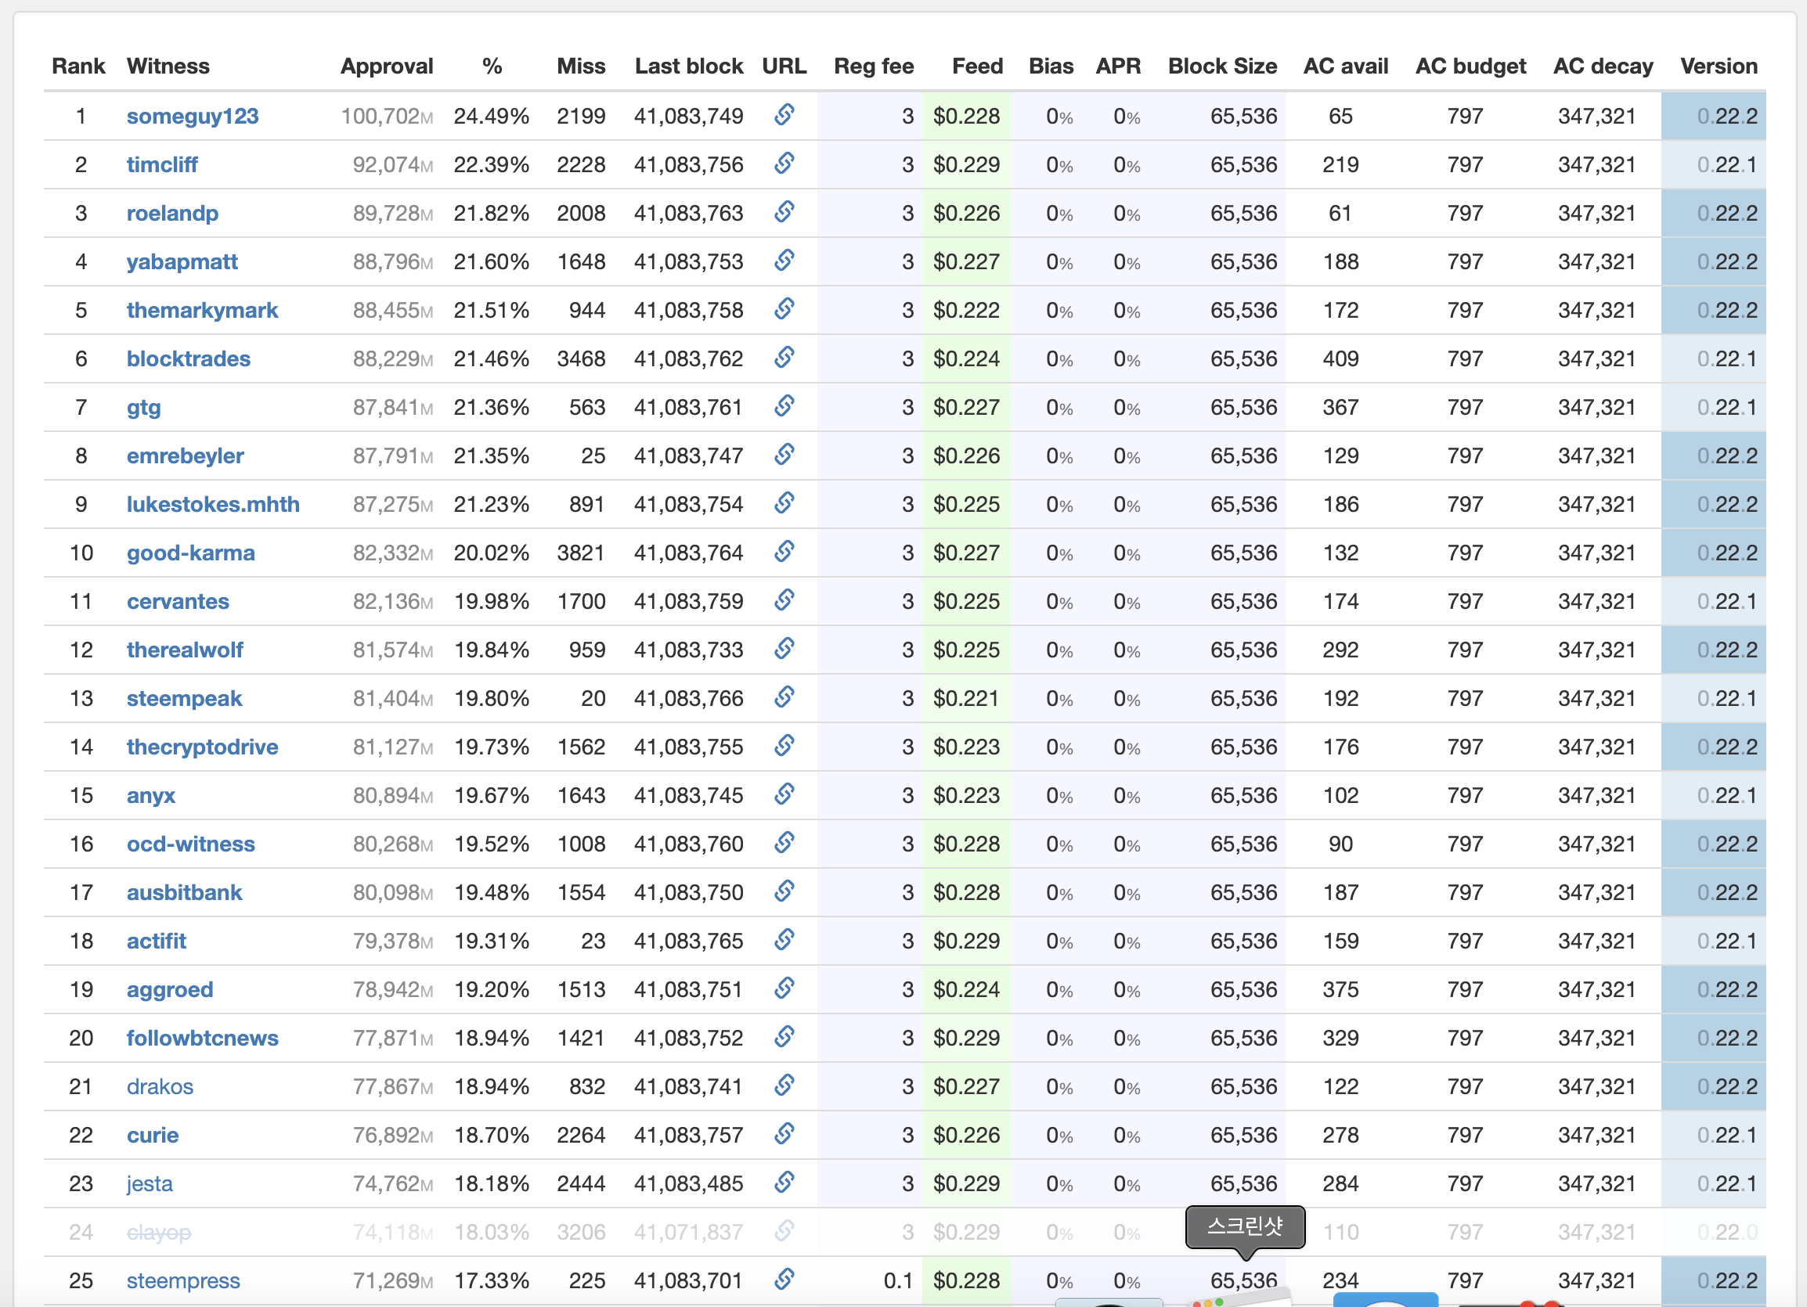This screenshot has height=1307, width=1807.
Task: Open the URL link icon for someguy123
Action: point(784,115)
